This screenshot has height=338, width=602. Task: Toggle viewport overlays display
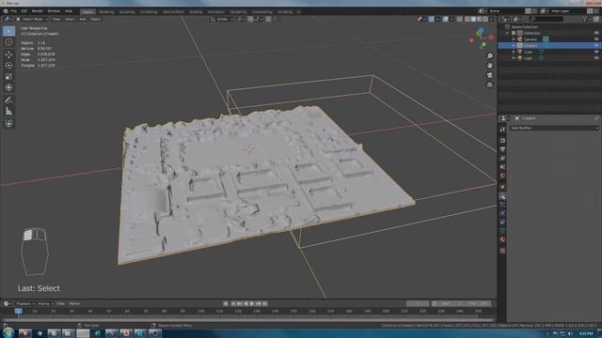(445, 19)
